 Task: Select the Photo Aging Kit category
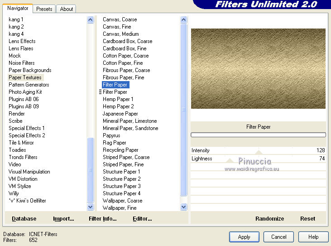(x=25, y=92)
